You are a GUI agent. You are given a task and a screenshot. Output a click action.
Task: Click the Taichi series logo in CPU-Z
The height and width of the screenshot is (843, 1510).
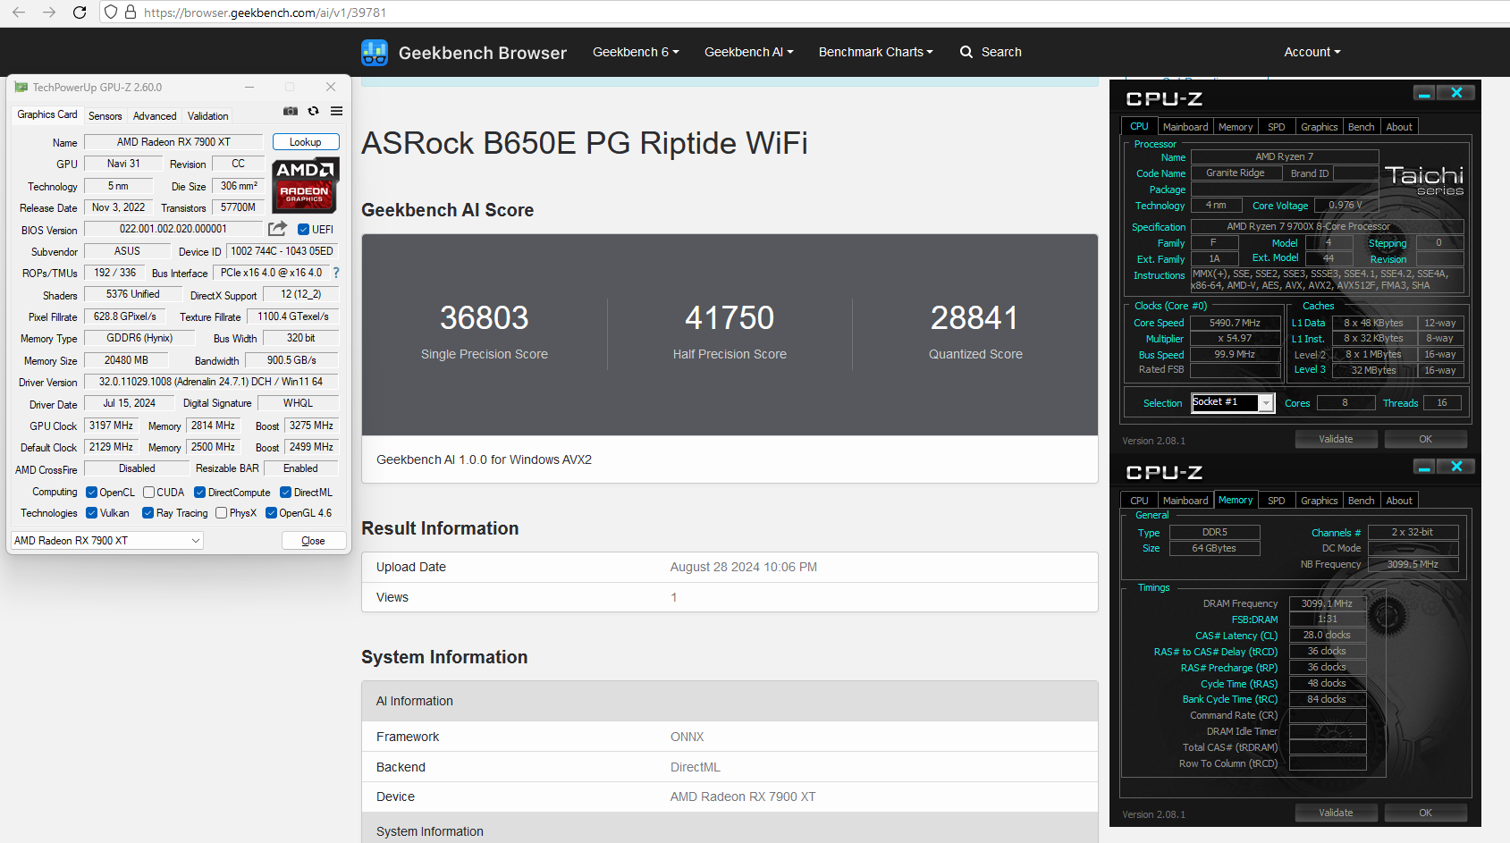[x=1424, y=180]
